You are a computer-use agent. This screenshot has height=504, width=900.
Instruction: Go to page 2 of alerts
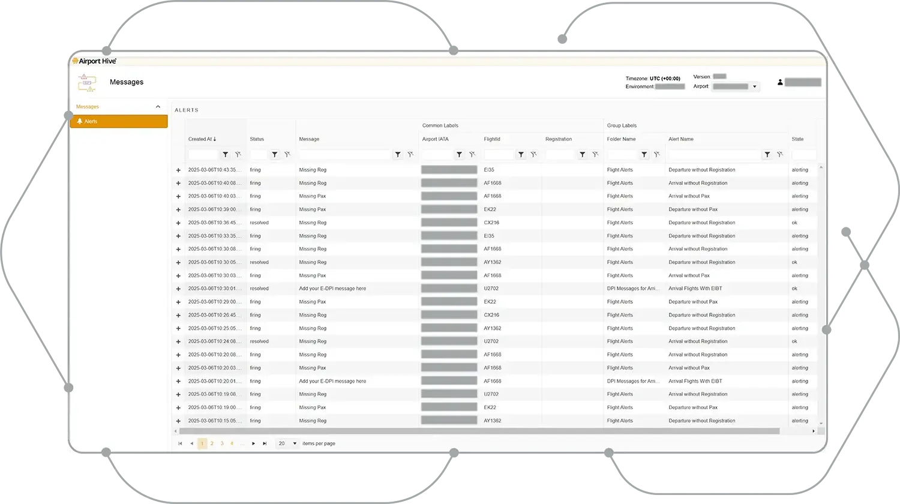tap(212, 443)
